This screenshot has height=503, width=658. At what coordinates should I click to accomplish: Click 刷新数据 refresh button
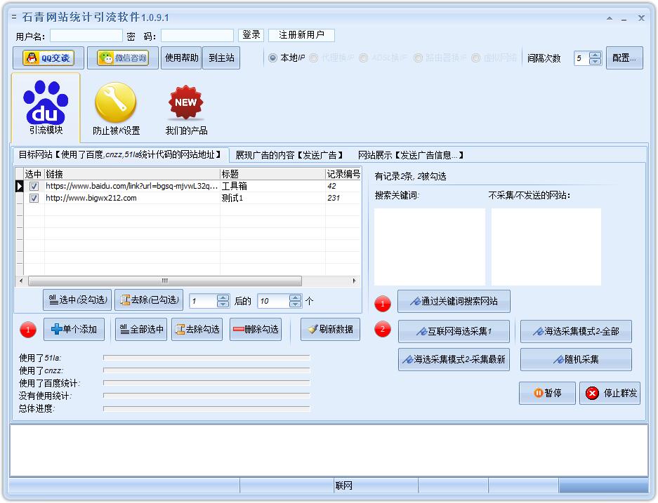pyautogui.click(x=330, y=329)
